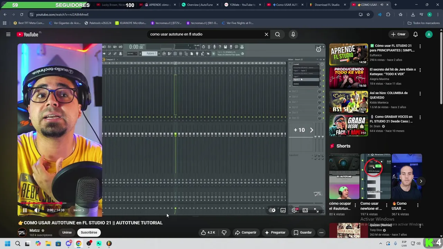Viewport: 443px width, 249px height.
Task: Open a new Chrome tab
Action: point(396,5)
